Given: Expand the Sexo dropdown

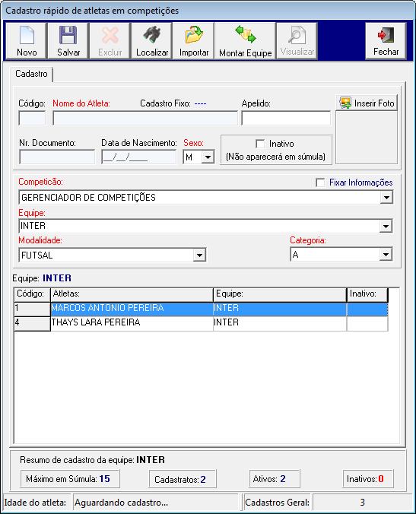Looking at the screenshot, I should point(208,157).
